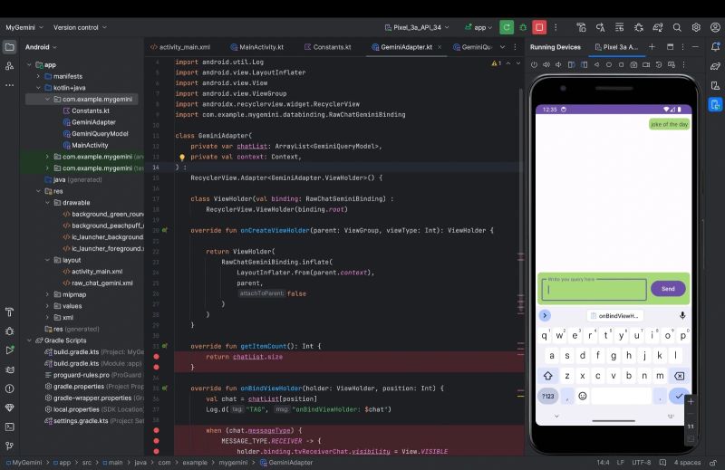This screenshot has width=725, height=470.
Task: Open Version control dropdown
Action: (x=80, y=27)
